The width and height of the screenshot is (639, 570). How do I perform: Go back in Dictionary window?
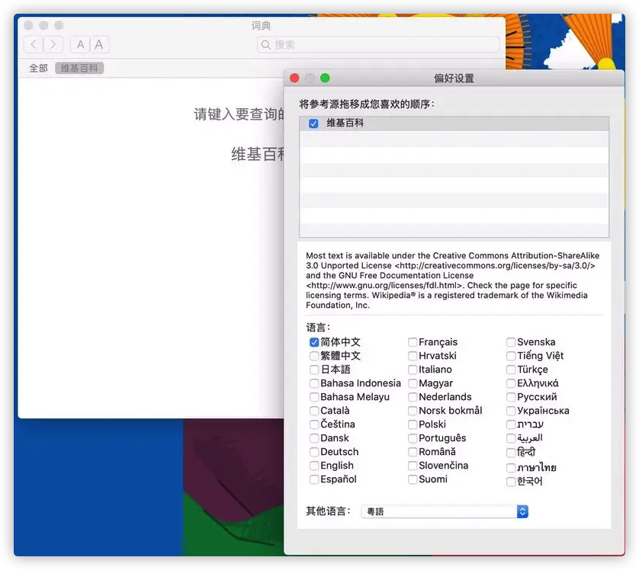point(34,44)
